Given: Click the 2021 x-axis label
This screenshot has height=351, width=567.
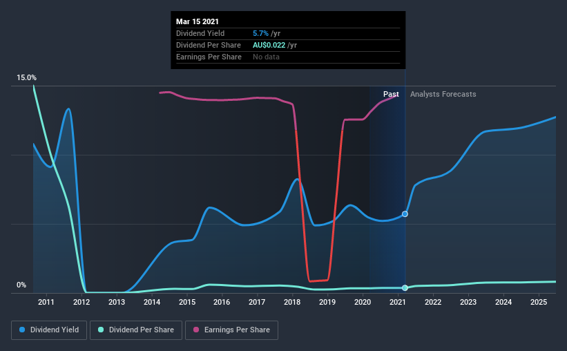Looking at the screenshot, I should [397, 302].
